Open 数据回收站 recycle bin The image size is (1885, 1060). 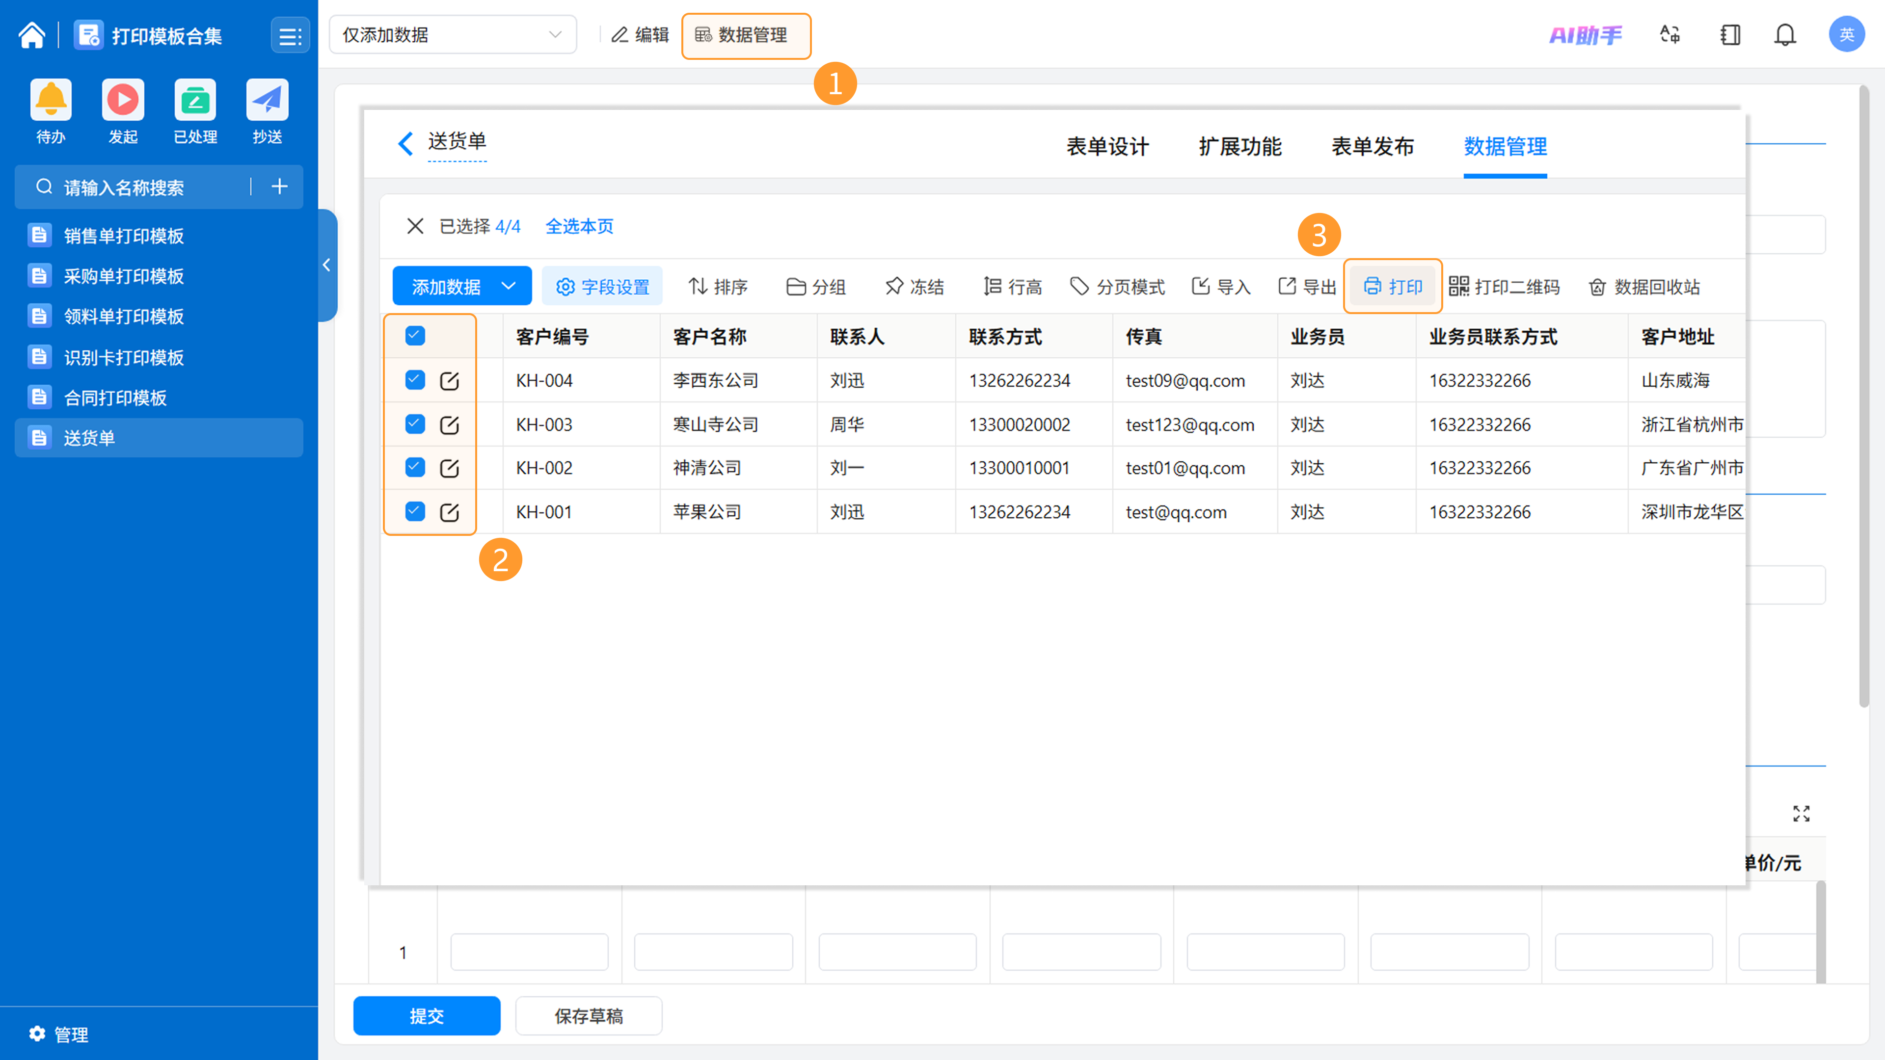tap(1644, 286)
